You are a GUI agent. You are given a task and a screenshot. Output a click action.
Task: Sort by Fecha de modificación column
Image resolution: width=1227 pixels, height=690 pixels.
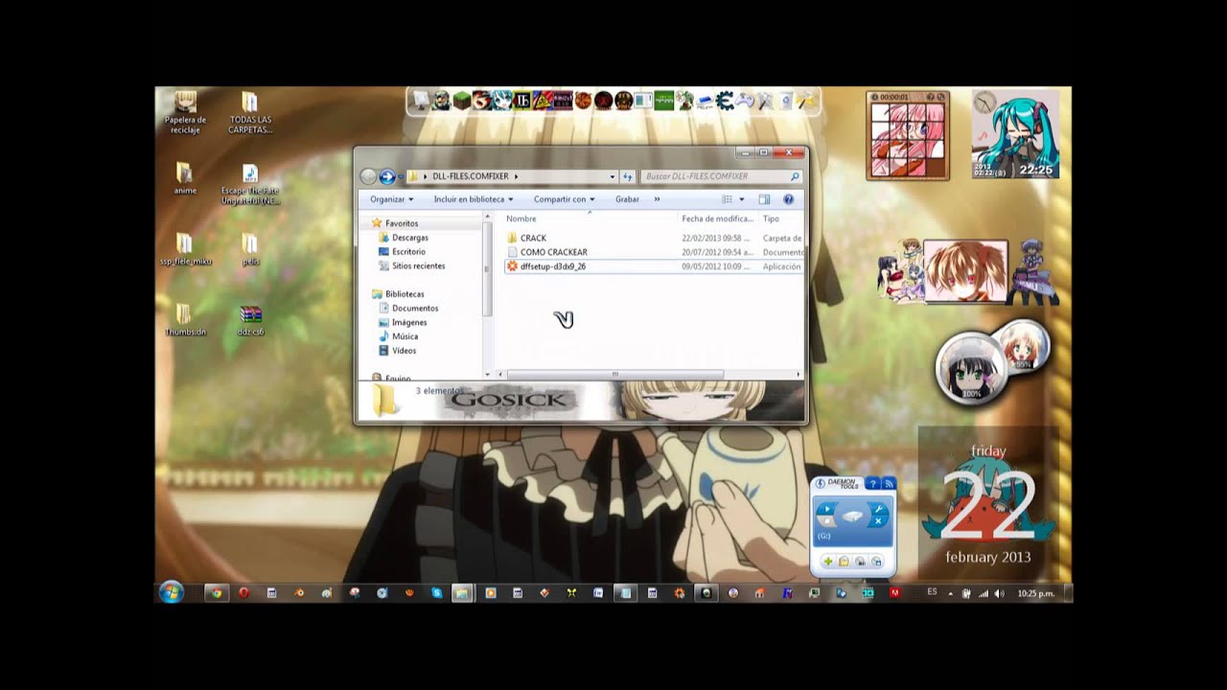(x=719, y=218)
